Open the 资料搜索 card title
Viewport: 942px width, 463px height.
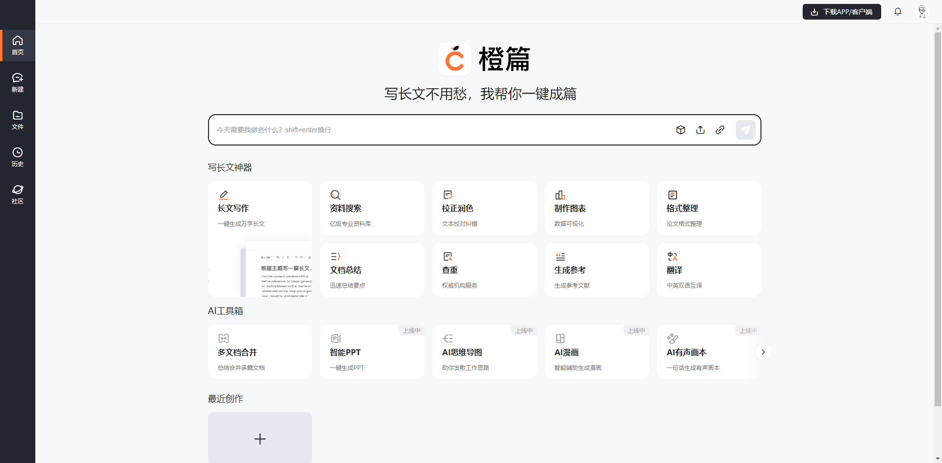pyautogui.click(x=345, y=208)
